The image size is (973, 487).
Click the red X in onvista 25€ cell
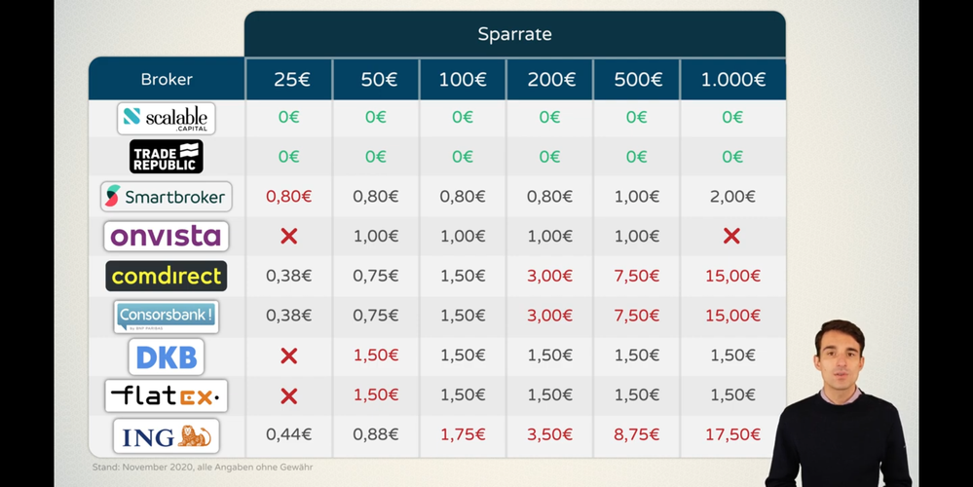click(x=288, y=237)
